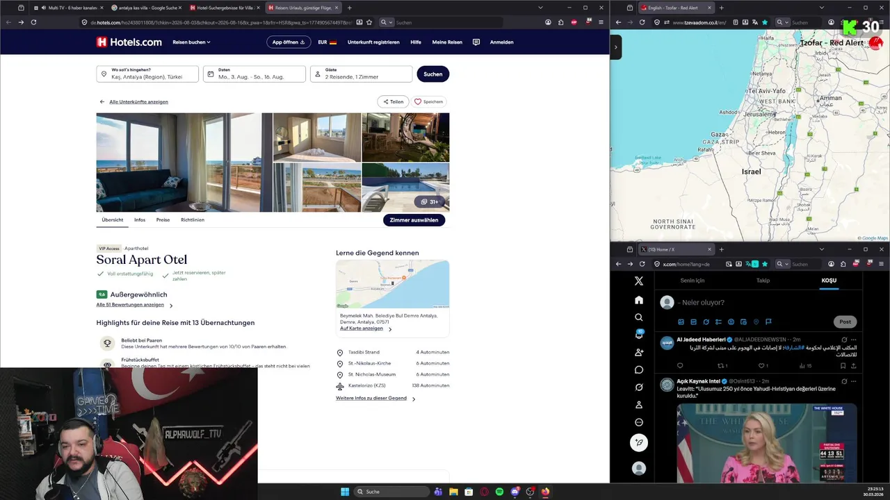Like the Al Jadeed Haberleri post
This screenshot has width=890, height=500.
tap(763, 365)
